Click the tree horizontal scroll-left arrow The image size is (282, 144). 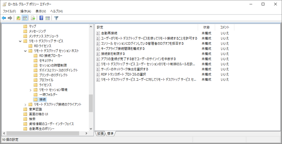(4, 133)
